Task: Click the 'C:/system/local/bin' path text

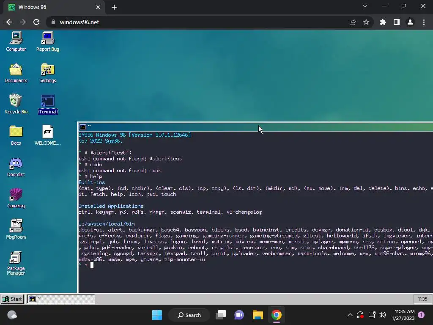Action: click(107, 224)
